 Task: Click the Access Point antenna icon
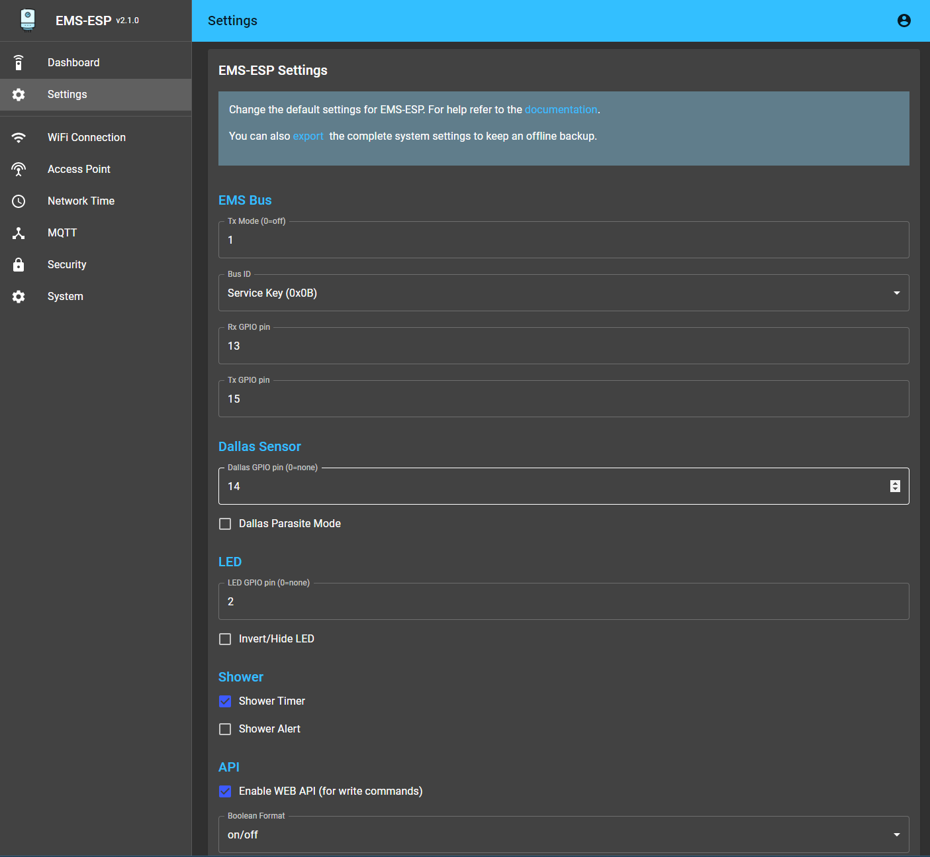(x=19, y=170)
